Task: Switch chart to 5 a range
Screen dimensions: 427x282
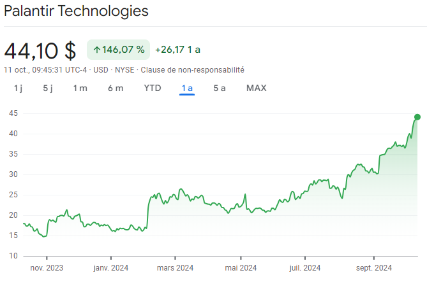Action: 220,88
